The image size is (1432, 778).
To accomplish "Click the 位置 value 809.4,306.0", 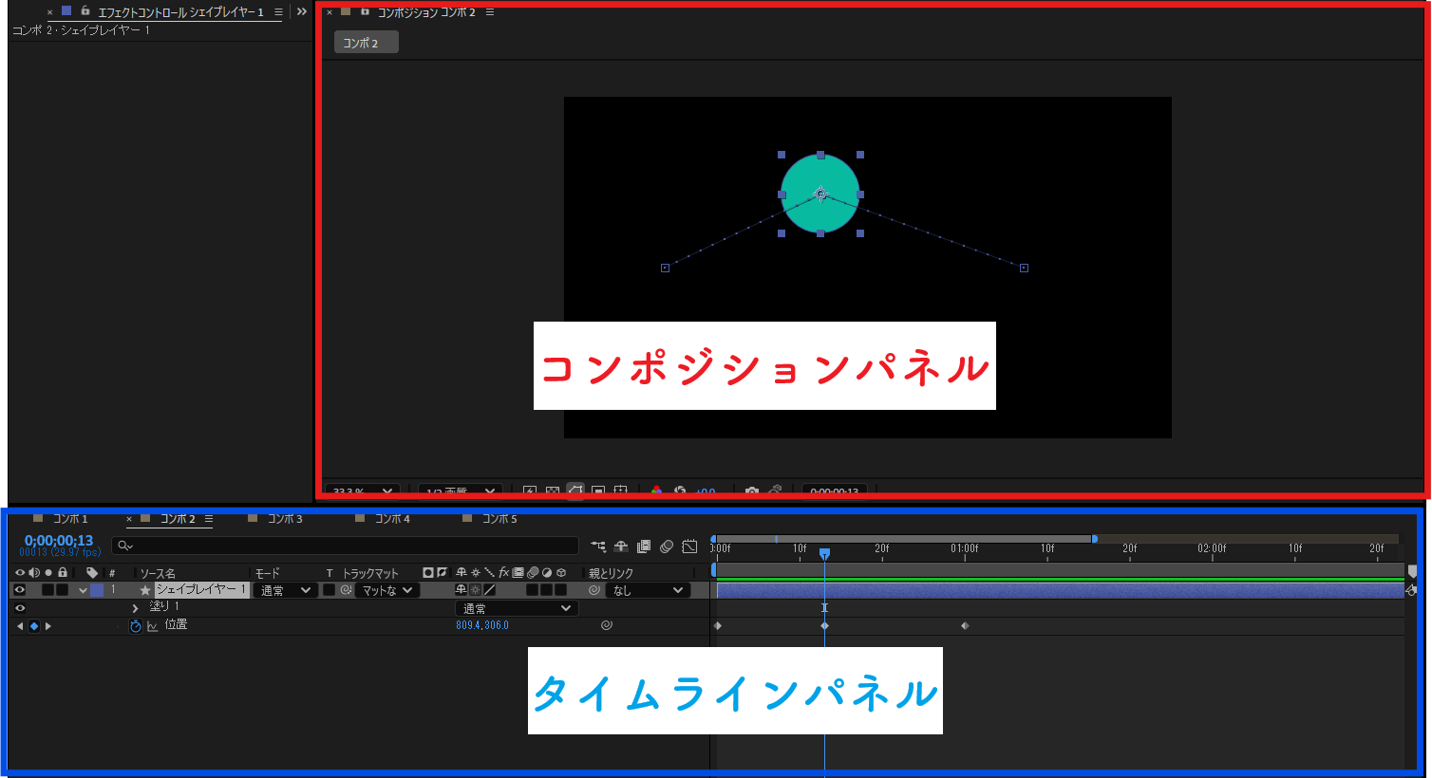I will click(x=482, y=625).
